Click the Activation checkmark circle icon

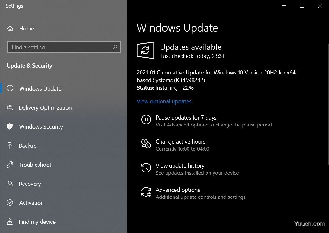click(x=10, y=203)
